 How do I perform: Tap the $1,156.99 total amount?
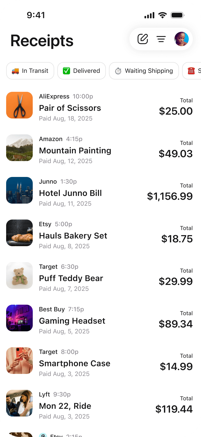tap(170, 196)
